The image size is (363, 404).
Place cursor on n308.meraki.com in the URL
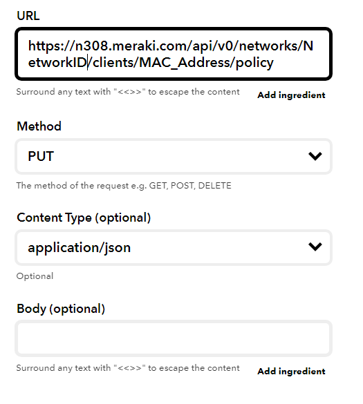tap(132, 46)
